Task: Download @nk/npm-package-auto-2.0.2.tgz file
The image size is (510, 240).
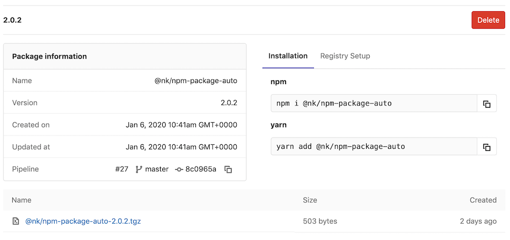Action: point(83,221)
